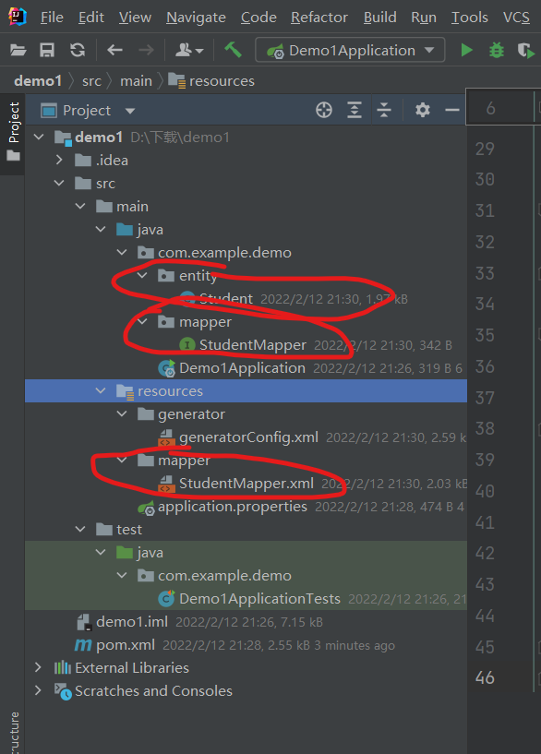Open the Project panel settings gear
Image resolution: width=541 pixels, height=754 pixels.
(423, 110)
